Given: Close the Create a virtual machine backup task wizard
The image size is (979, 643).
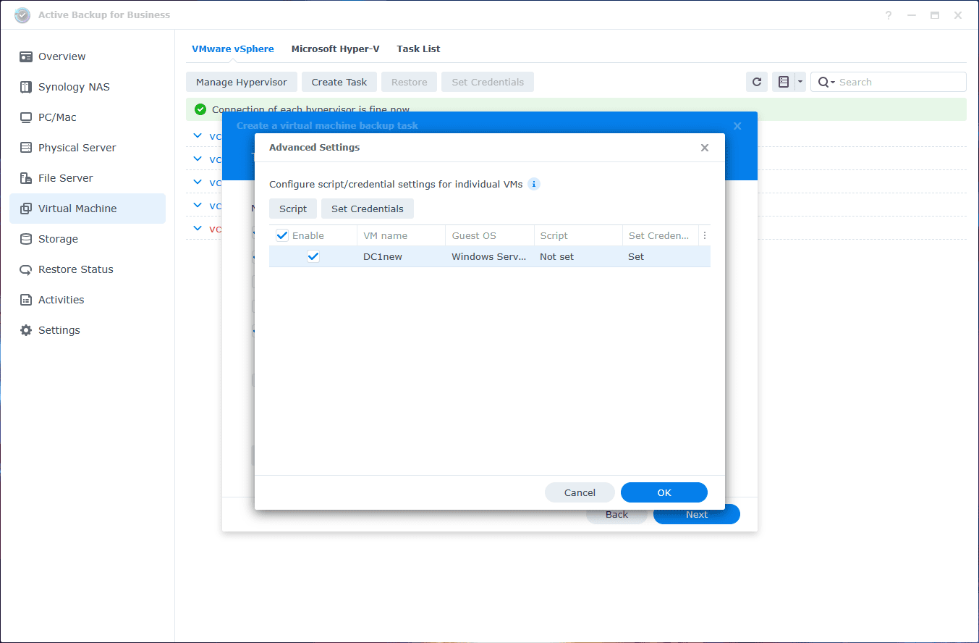Looking at the screenshot, I should tap(737, 126).
